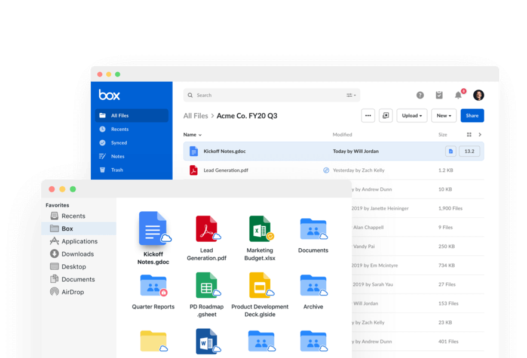
Task: Go to Trash in the Box sidebar
Action: click(117, 170)
